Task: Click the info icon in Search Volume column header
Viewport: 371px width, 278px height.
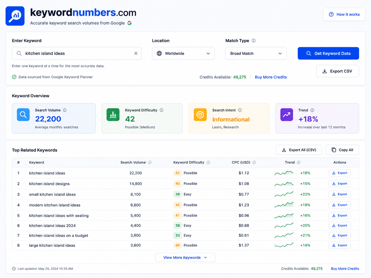Action: pos(150,162)
